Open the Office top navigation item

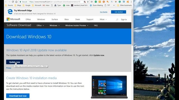tap(28, 19)
